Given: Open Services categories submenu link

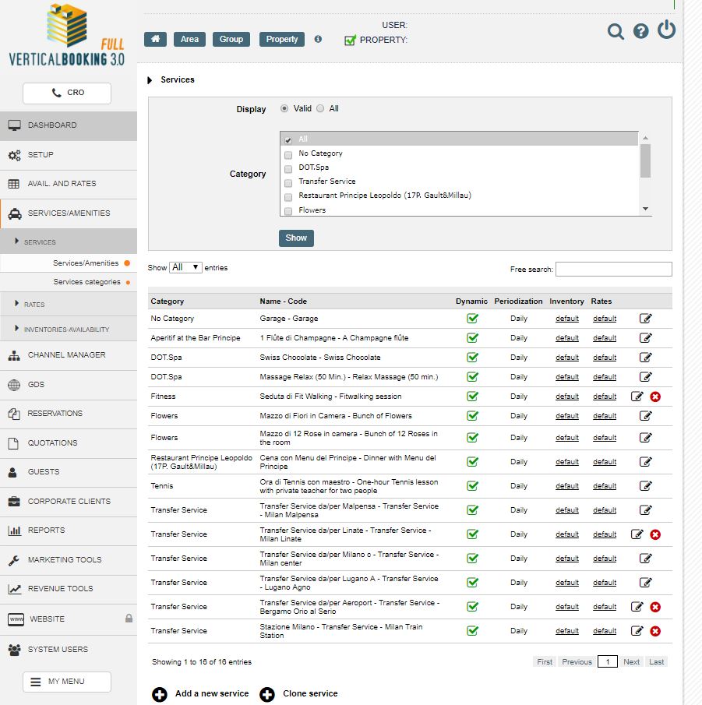Looking at the screenshot, I should (x=86, y=282).
